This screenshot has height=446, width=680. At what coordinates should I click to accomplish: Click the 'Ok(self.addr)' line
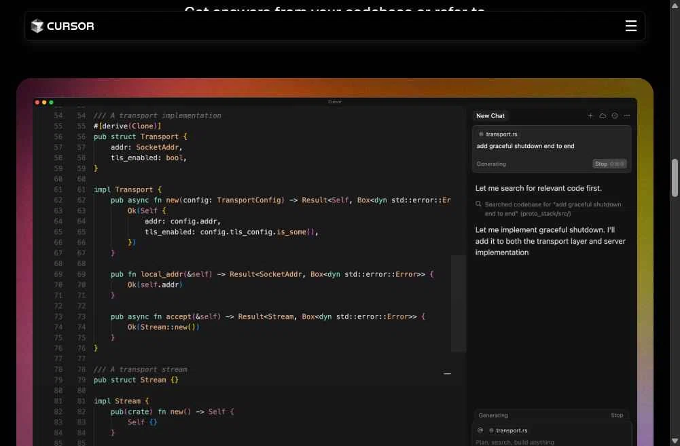[x=155, y=284]
